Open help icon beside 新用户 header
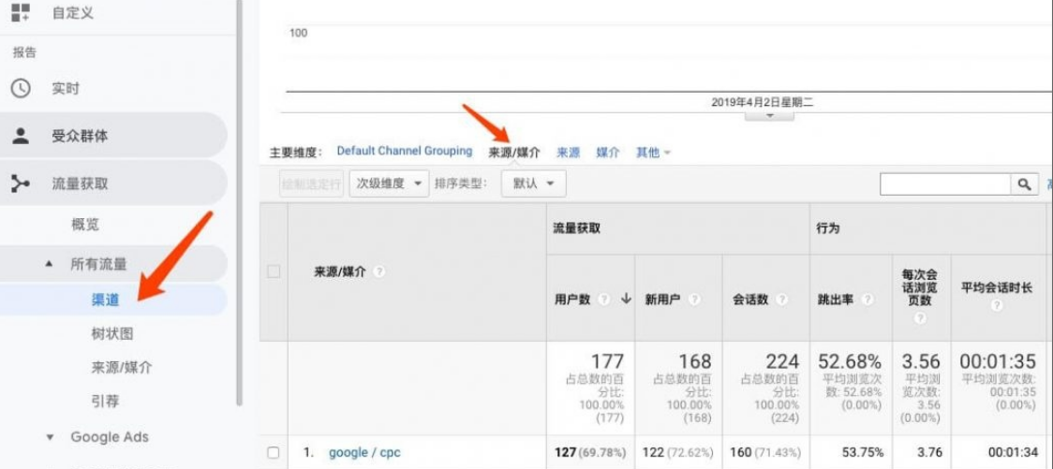Viewport: 1053px width, 469px height. [x=693, y=300]
